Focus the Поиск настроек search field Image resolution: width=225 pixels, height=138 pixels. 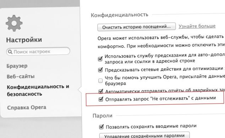[x=38, y=51]
